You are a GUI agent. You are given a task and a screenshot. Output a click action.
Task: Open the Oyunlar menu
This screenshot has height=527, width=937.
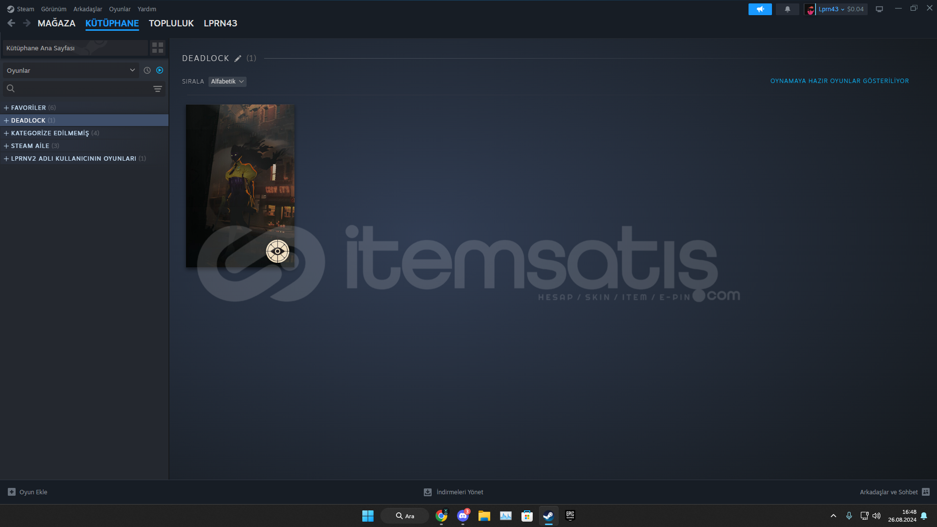tap(120, 9)
